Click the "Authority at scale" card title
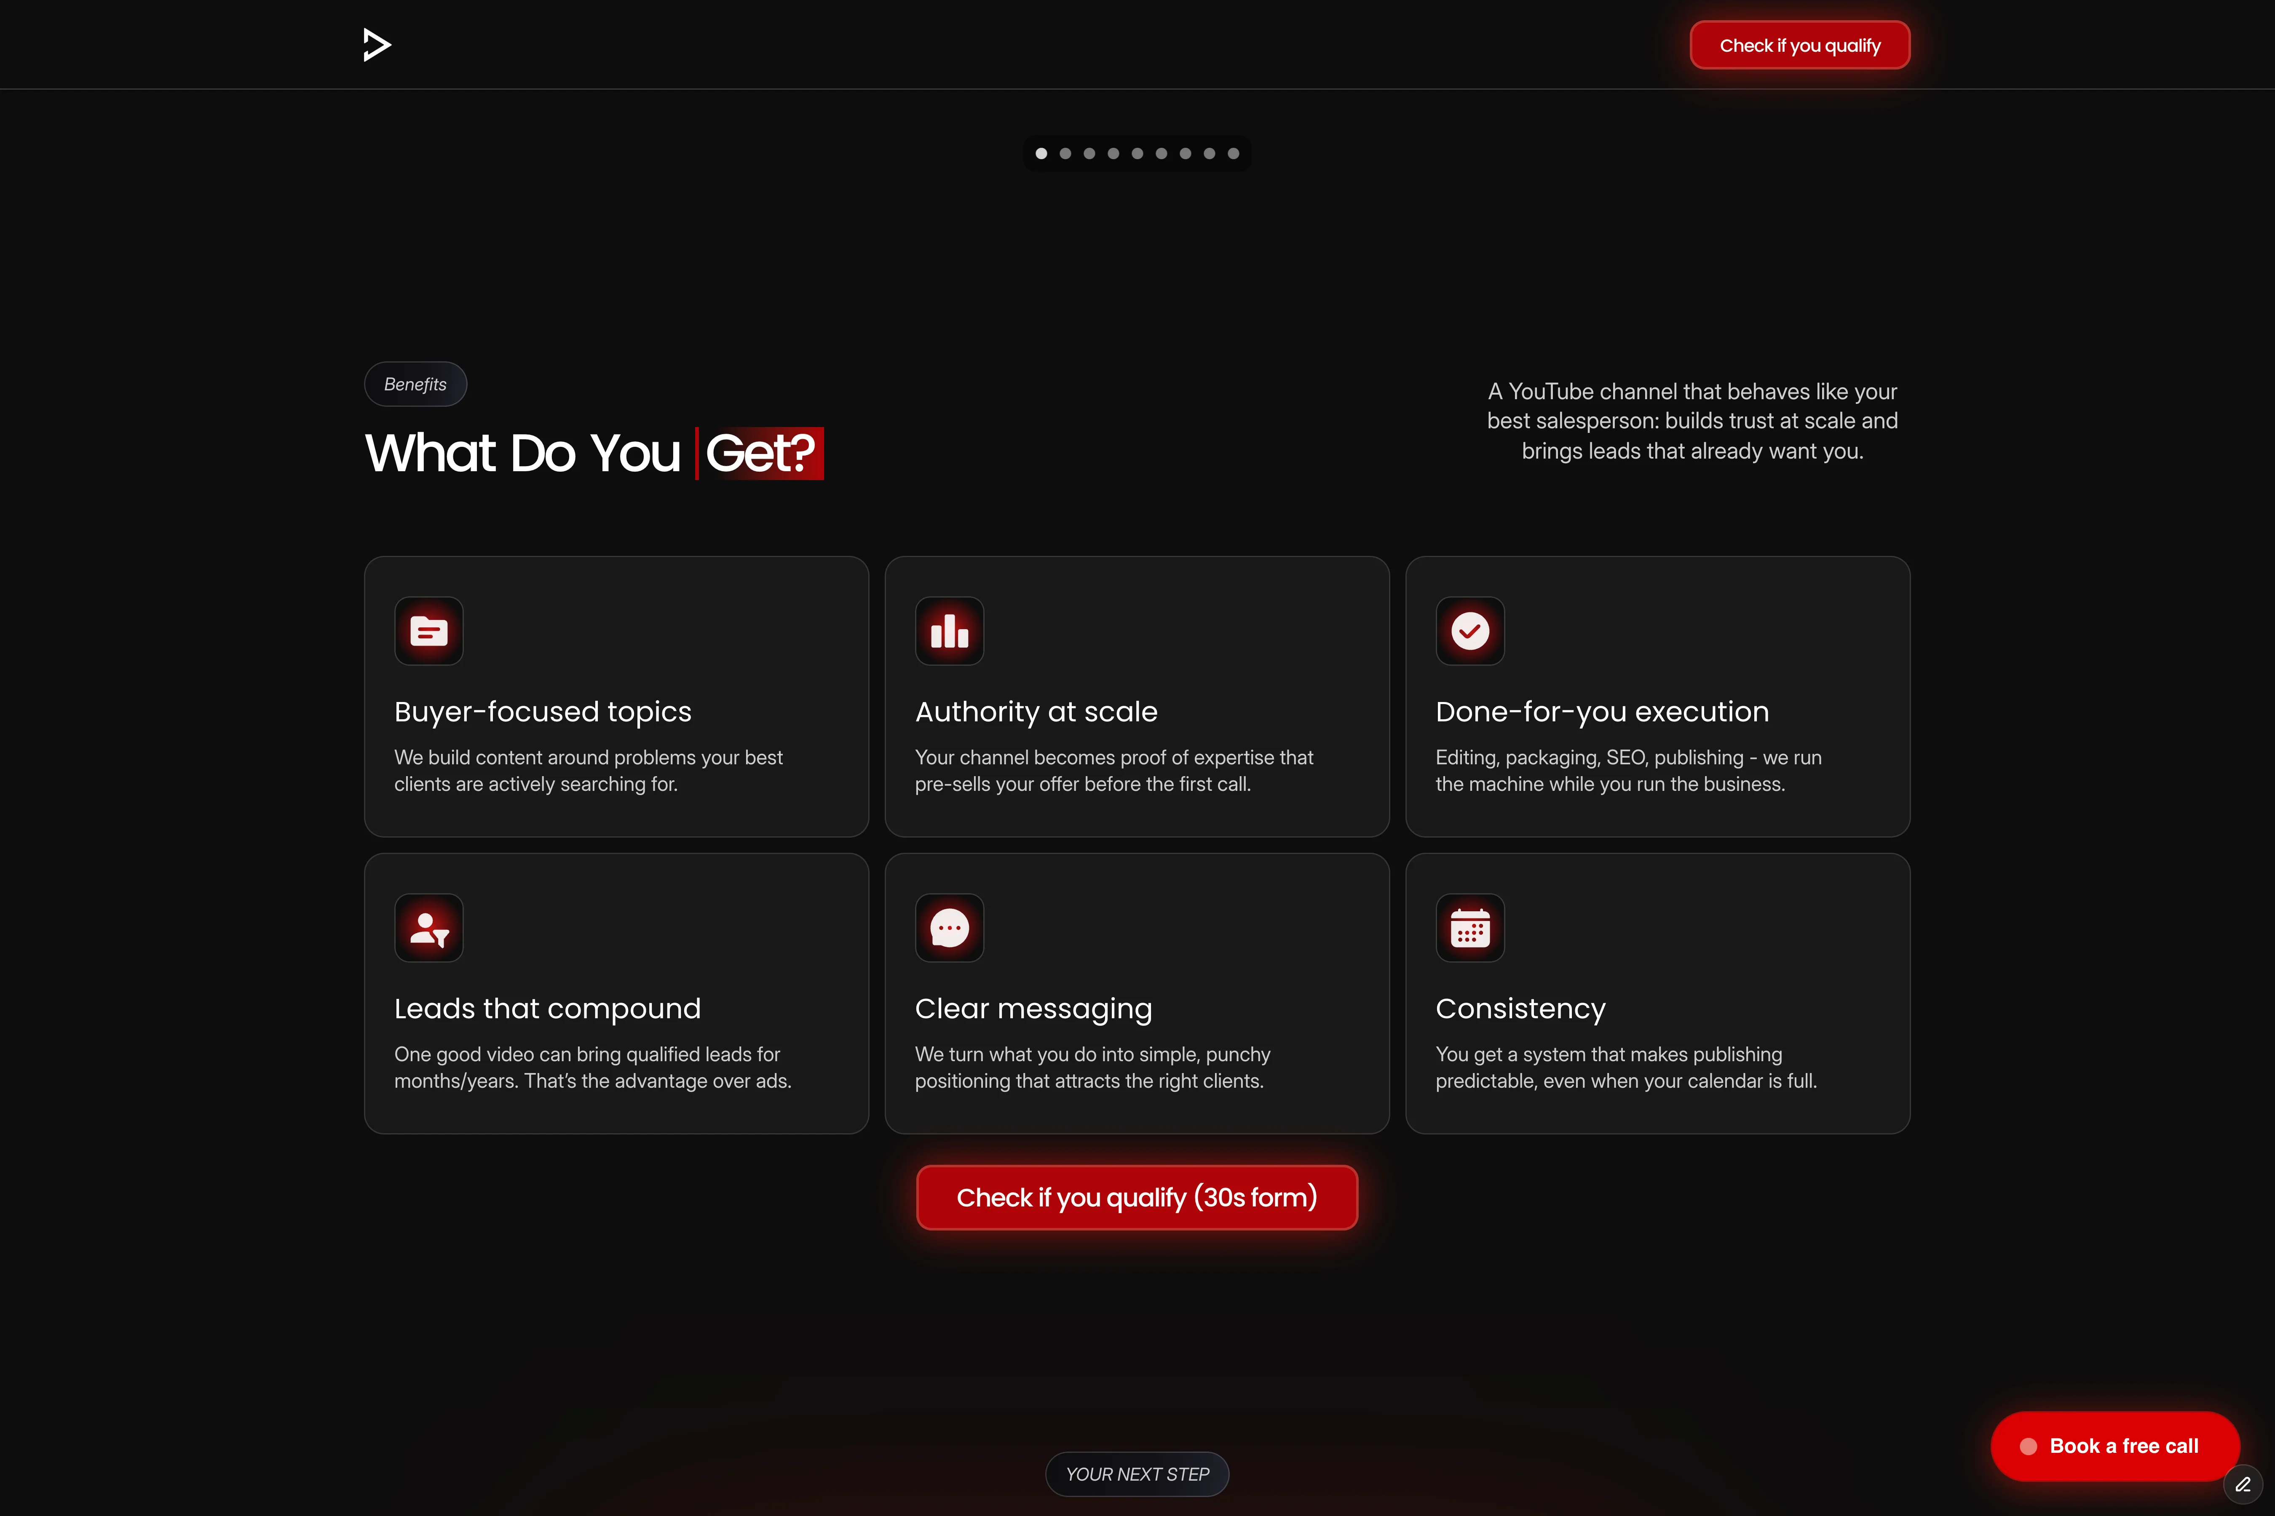This screenshot has width=2275, height=1516. coord(1036,712)
